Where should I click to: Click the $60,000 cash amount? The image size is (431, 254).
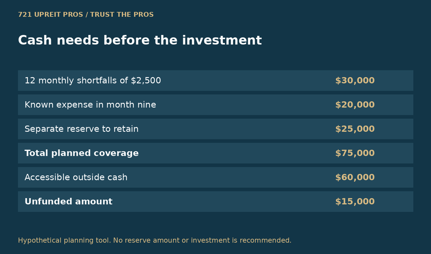click(x=355, y=178)
